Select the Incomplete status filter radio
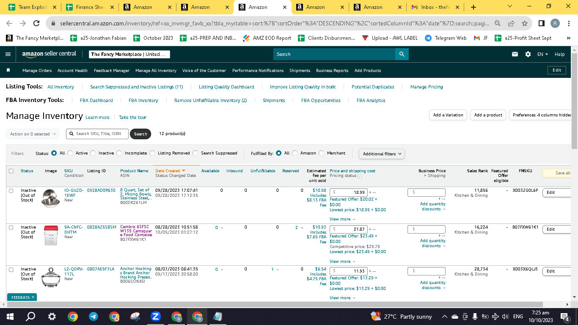578x325 pixels. point(119,153)
